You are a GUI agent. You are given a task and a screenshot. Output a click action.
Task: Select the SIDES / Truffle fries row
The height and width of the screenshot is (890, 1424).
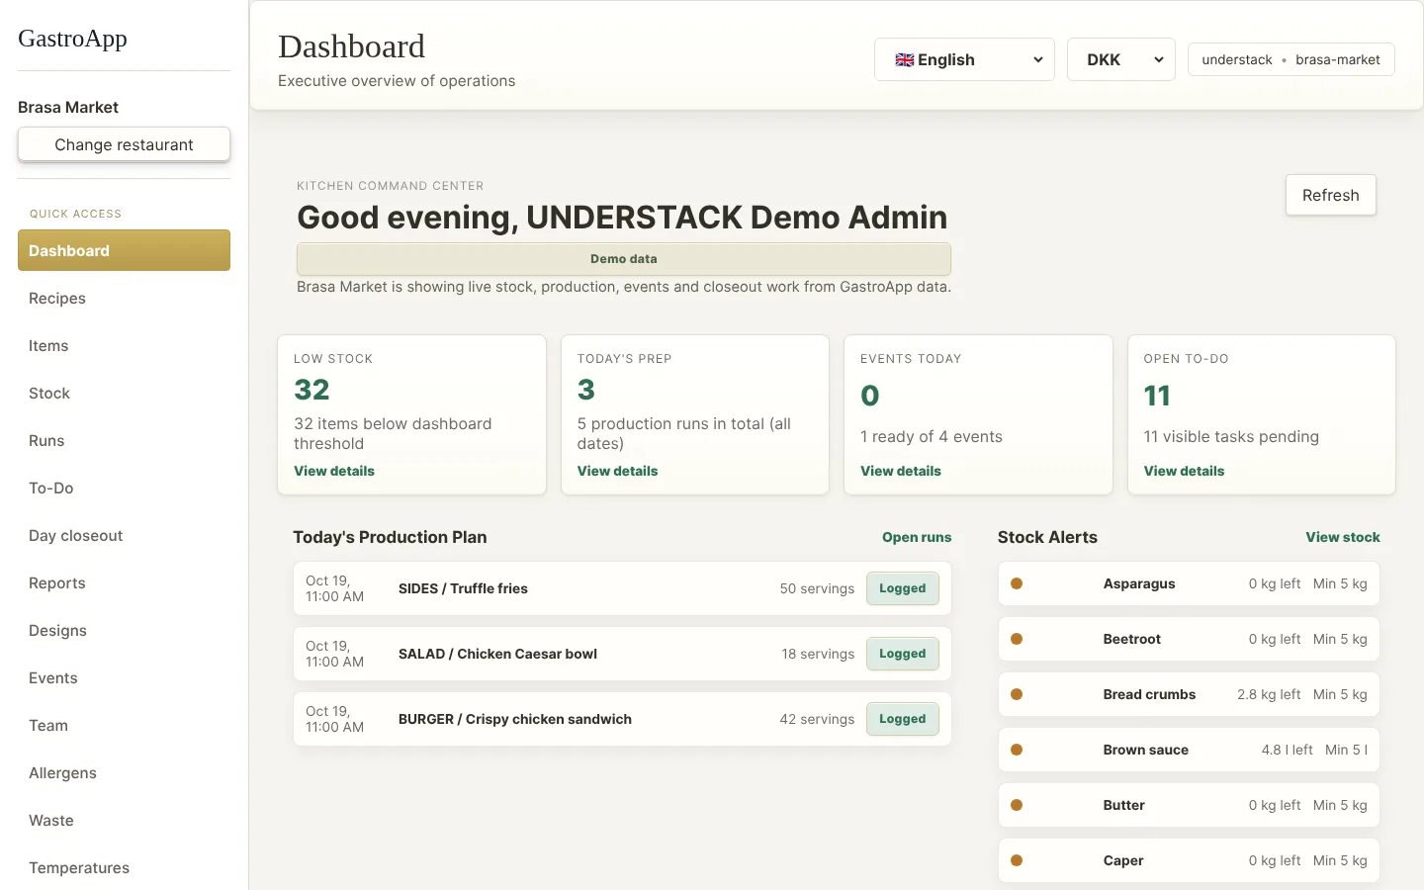(622, 588)
